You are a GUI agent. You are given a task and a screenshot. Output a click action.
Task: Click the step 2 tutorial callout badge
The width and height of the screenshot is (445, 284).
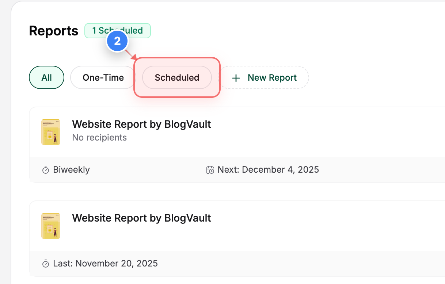(117, 41)
